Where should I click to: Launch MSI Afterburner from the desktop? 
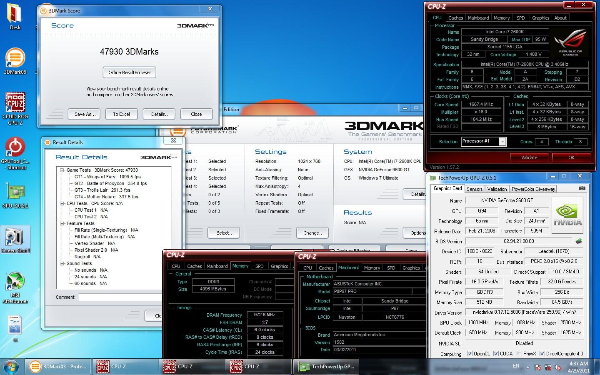[15, 287]
